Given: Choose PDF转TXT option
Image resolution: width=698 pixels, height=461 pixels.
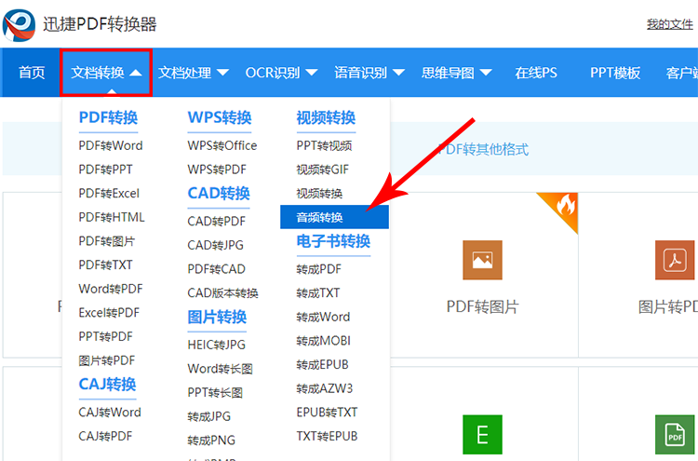Looking at the screenshot, I should point(105,265).
